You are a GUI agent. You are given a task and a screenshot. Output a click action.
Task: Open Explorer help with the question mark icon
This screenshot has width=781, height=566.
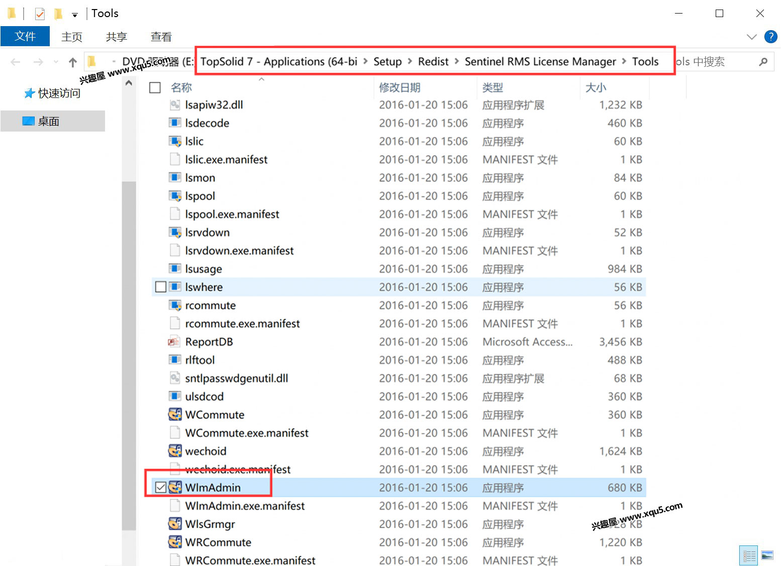point(770,36)
